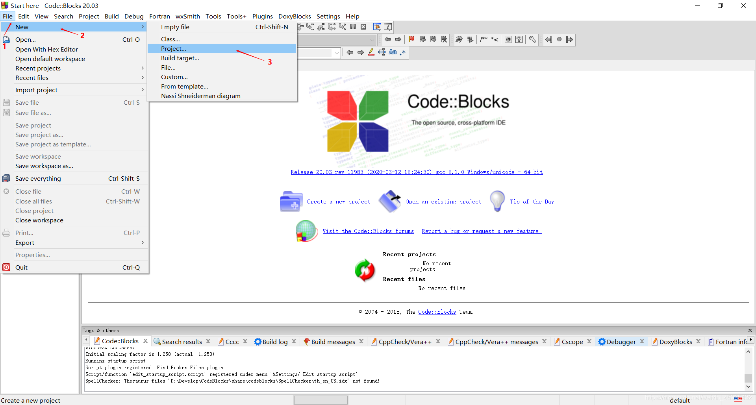The height and width of the screenshot is (405, 756).
Task: Click the Create a new project link
Action: point(339,202)
